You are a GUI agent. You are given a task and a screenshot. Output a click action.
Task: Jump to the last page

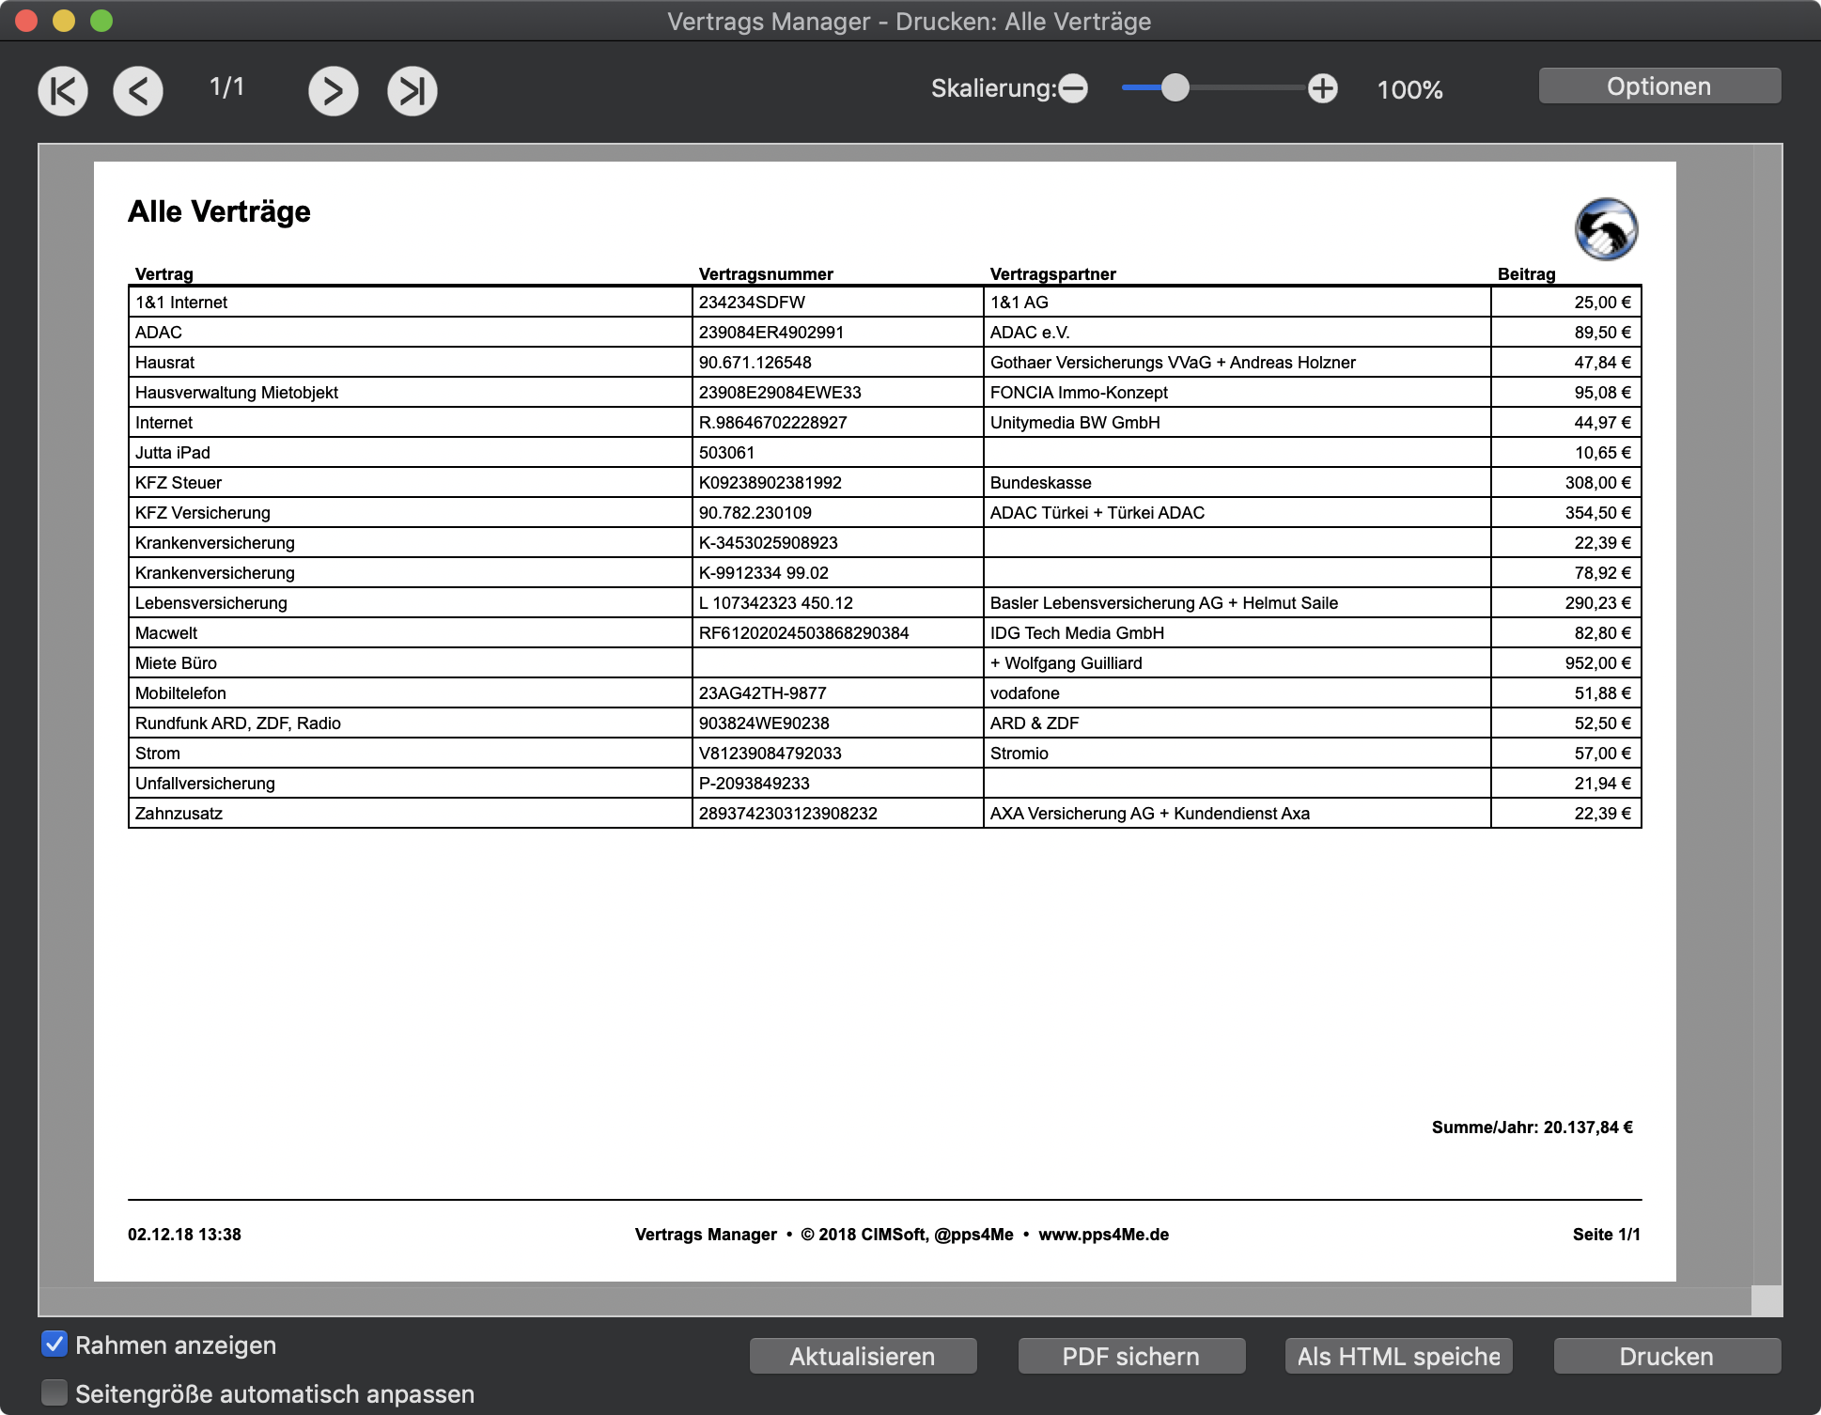[x=412, y=91]
